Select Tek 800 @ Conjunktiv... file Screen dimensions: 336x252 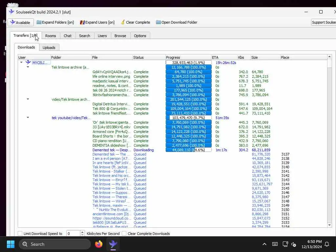[x=112, y=109]
